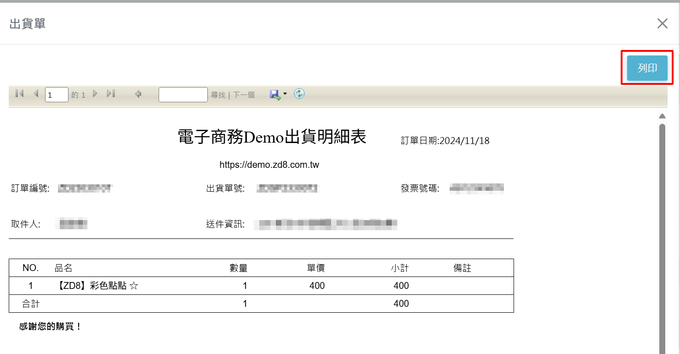Click the 下一個 find next link

pos(244,95)
